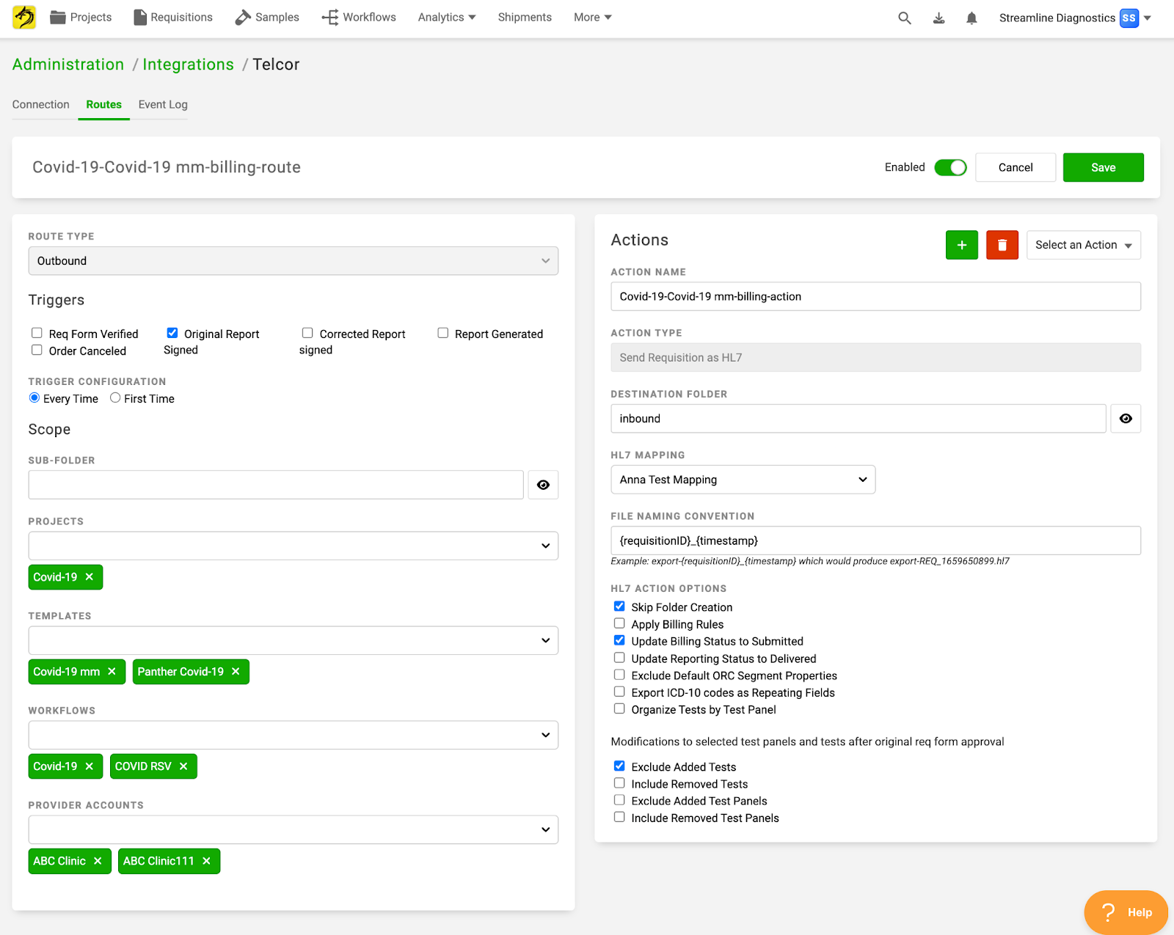Switch to the Connection tab

click(x=41, y=105)
